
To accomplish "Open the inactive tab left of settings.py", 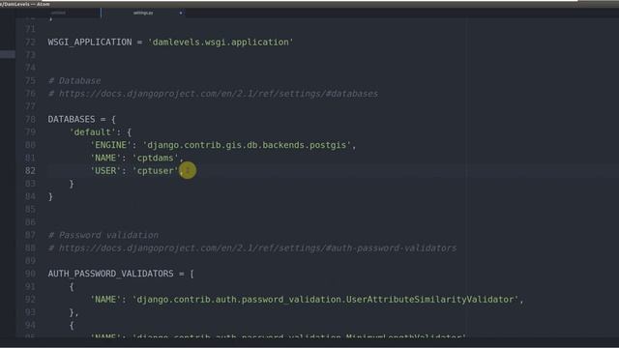I will (x=58, y=13).
